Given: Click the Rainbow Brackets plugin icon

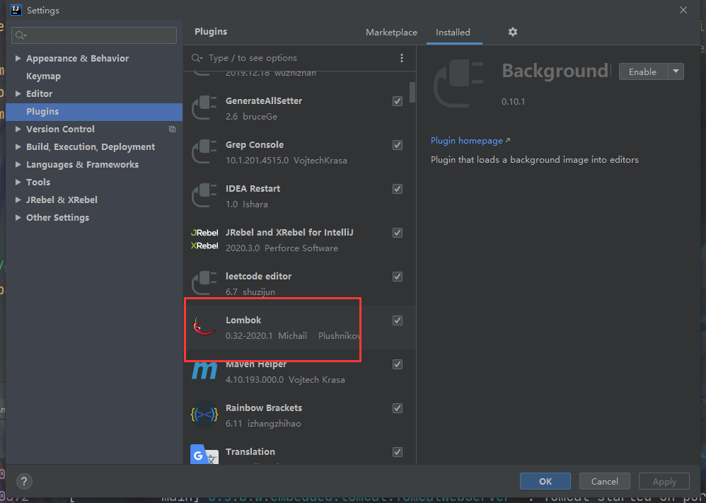Looking at the screenshot, I should pyautogui.click(x=204, y=415).
